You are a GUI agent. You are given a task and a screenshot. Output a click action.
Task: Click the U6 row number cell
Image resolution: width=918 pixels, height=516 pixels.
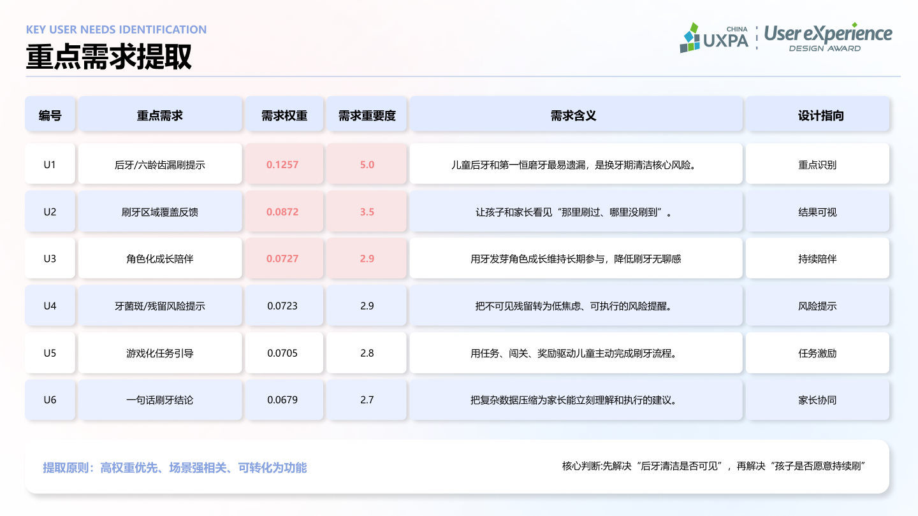coord(50,400)
